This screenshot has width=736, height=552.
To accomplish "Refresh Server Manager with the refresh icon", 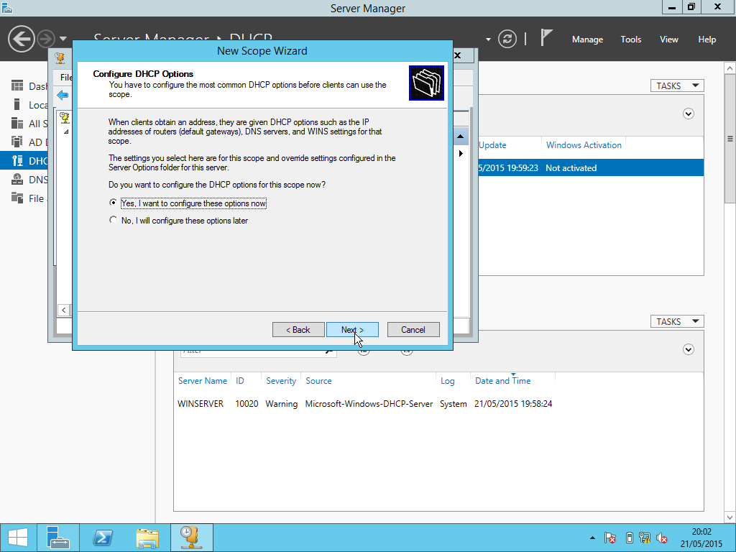I will [x=507, y=39].
